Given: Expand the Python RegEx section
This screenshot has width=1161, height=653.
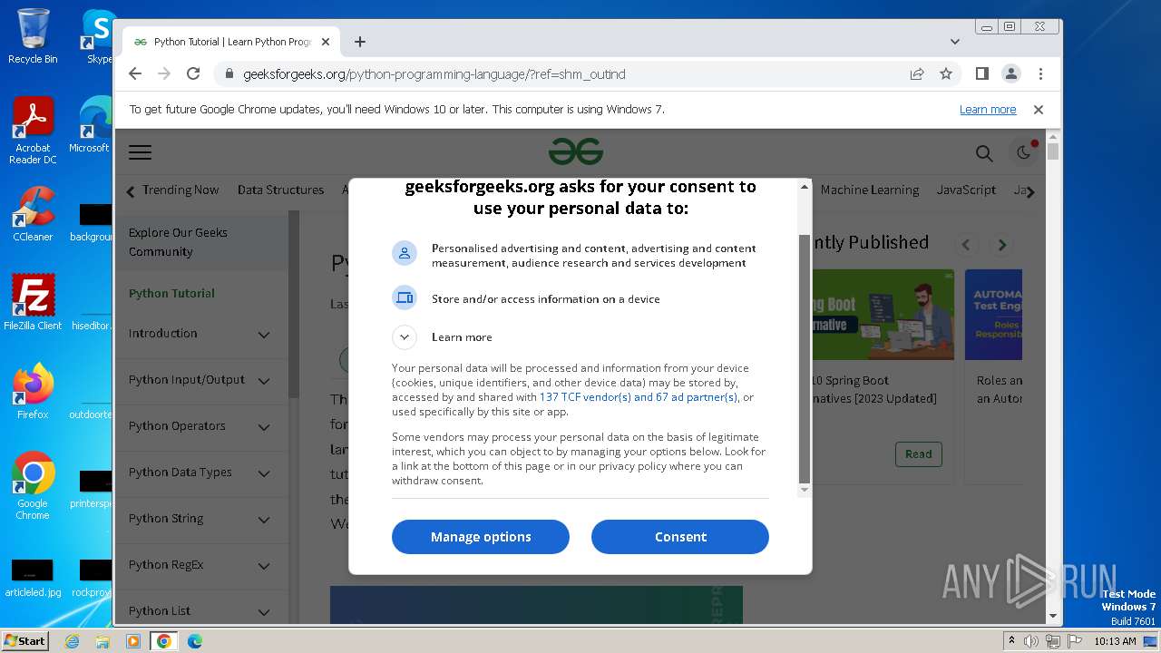Looking at the screenshot, I should point(264,566).
